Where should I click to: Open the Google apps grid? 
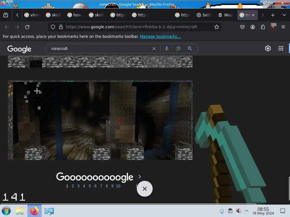click(281, 48)
